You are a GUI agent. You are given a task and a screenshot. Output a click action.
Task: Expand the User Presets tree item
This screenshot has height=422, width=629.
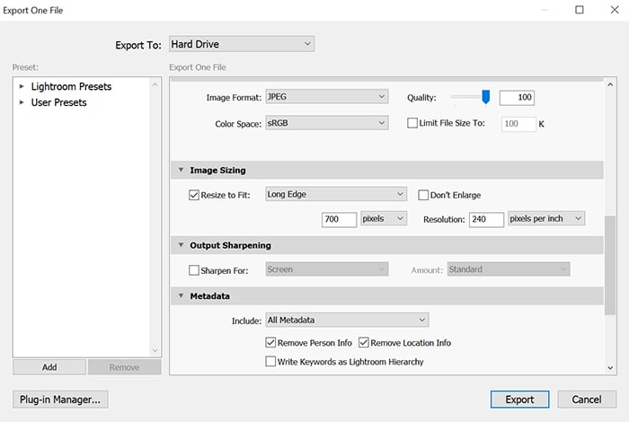pyautogui.click(x=22, y=102)
